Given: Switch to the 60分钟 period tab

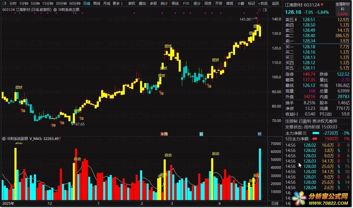Looking at the screenshot, I should (x=75, y=4).
